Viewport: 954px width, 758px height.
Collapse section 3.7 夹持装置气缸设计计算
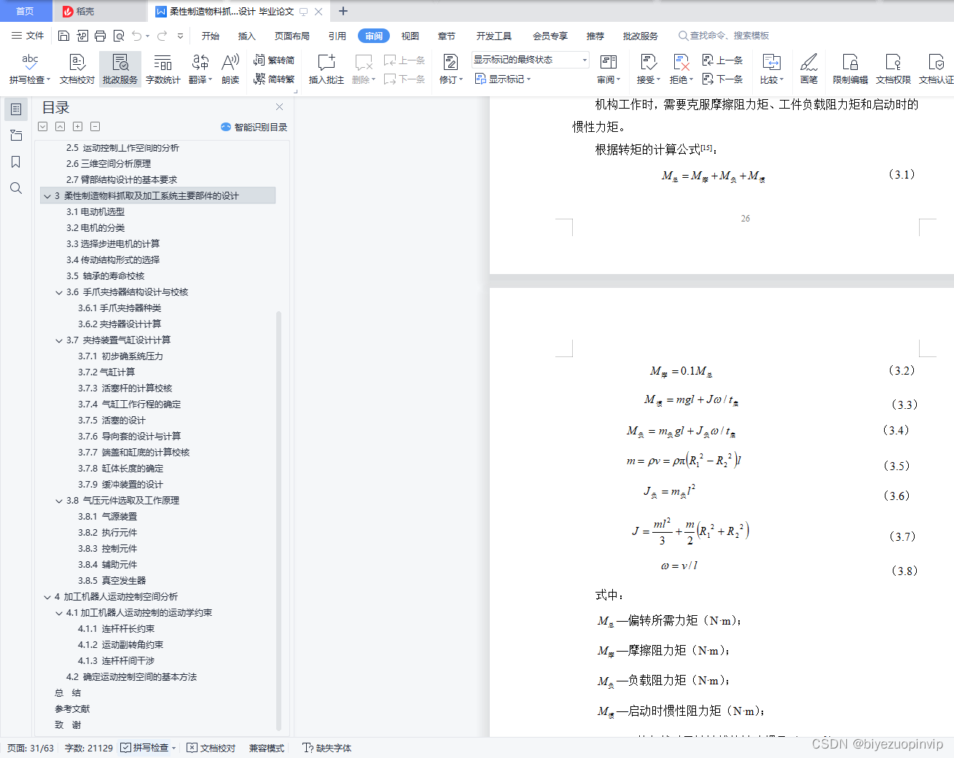click(x=59, y=340)
